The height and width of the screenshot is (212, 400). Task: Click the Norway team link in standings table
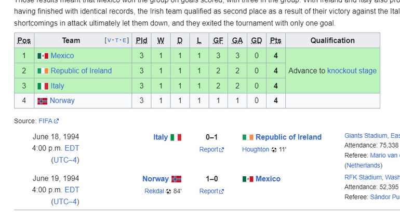pyautogui.click(x=62, y=101)
